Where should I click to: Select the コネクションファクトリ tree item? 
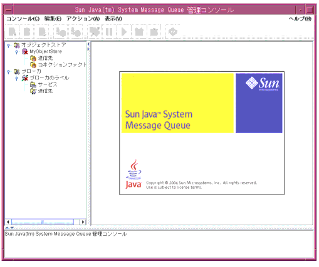(62, 65)
